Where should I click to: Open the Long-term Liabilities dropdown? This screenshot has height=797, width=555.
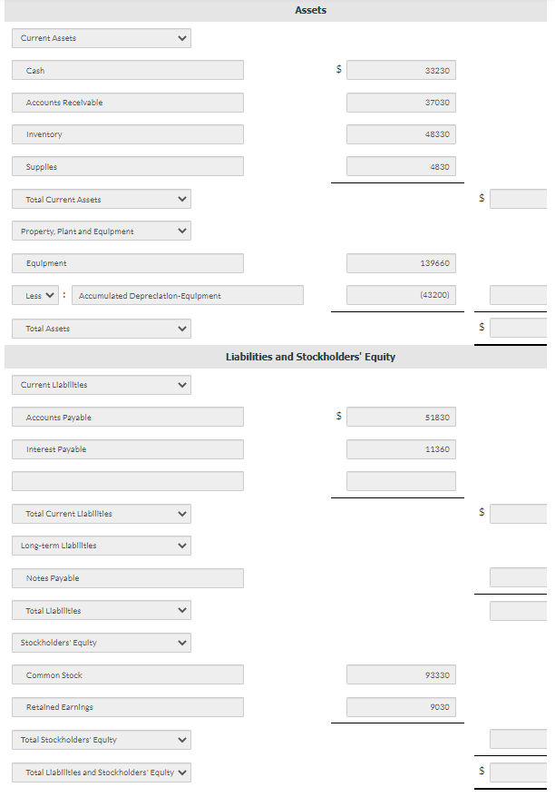pos(101,546)
